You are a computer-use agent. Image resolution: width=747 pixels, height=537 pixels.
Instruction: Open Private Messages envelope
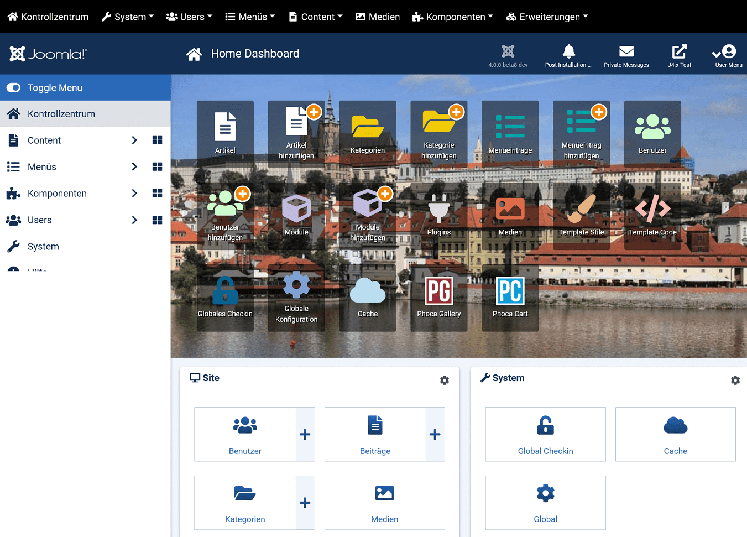(626, 55)
